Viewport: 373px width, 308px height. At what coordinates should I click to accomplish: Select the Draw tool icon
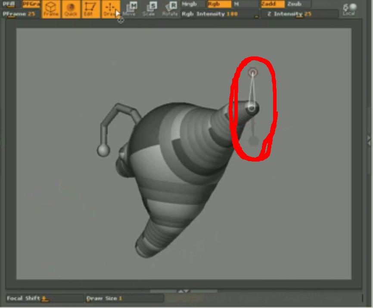[x=110, y=9]
